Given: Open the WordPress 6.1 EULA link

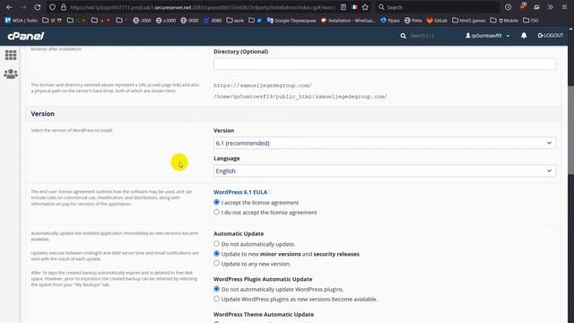Looking at the screenshot, I should click(240, 192).
